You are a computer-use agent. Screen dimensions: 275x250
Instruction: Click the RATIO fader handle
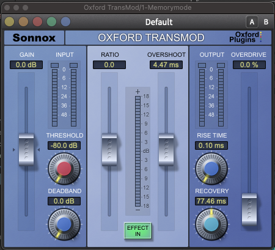point(109,150)
